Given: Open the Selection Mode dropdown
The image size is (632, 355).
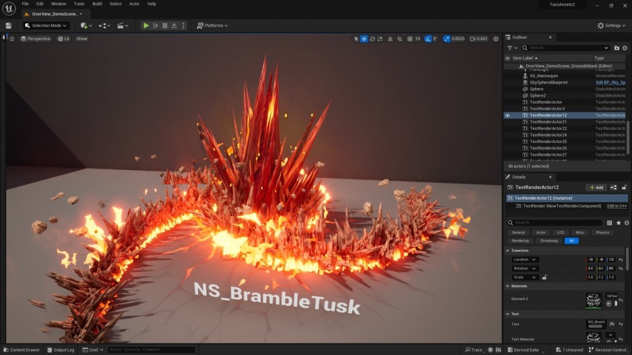Looking at the screenshot, I should (x=46, y=25).
